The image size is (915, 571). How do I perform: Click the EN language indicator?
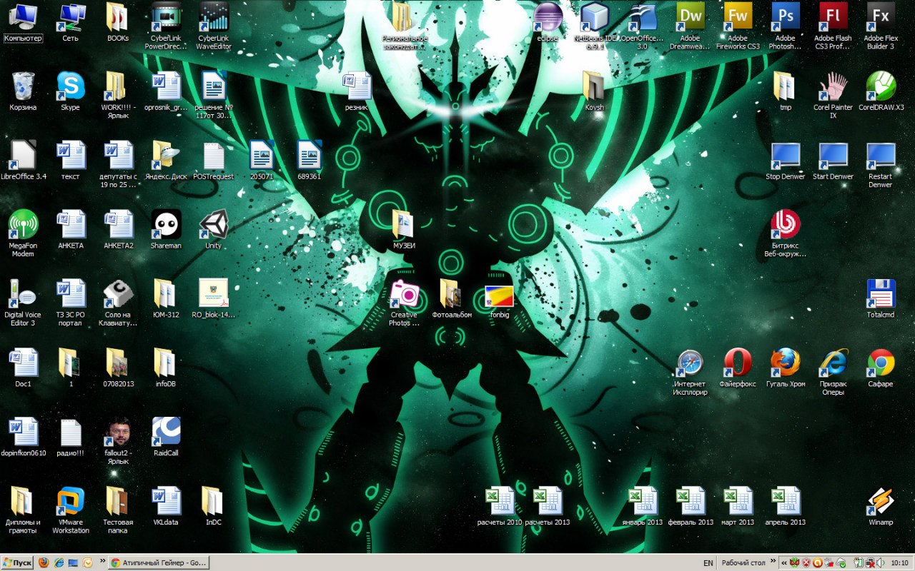pyautogui.click(x=708, y=562)
